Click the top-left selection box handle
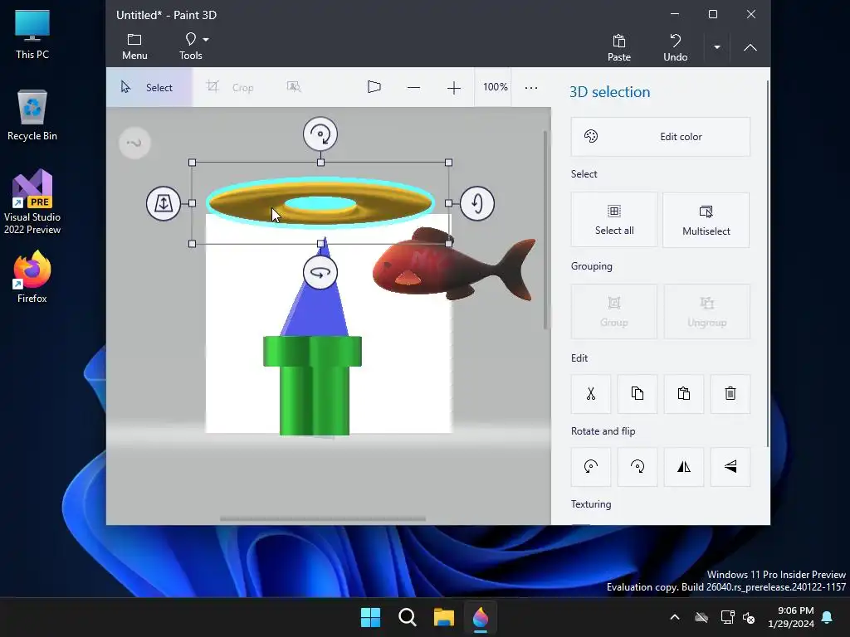Screen dimensions: 850x637 click(192, 163)
